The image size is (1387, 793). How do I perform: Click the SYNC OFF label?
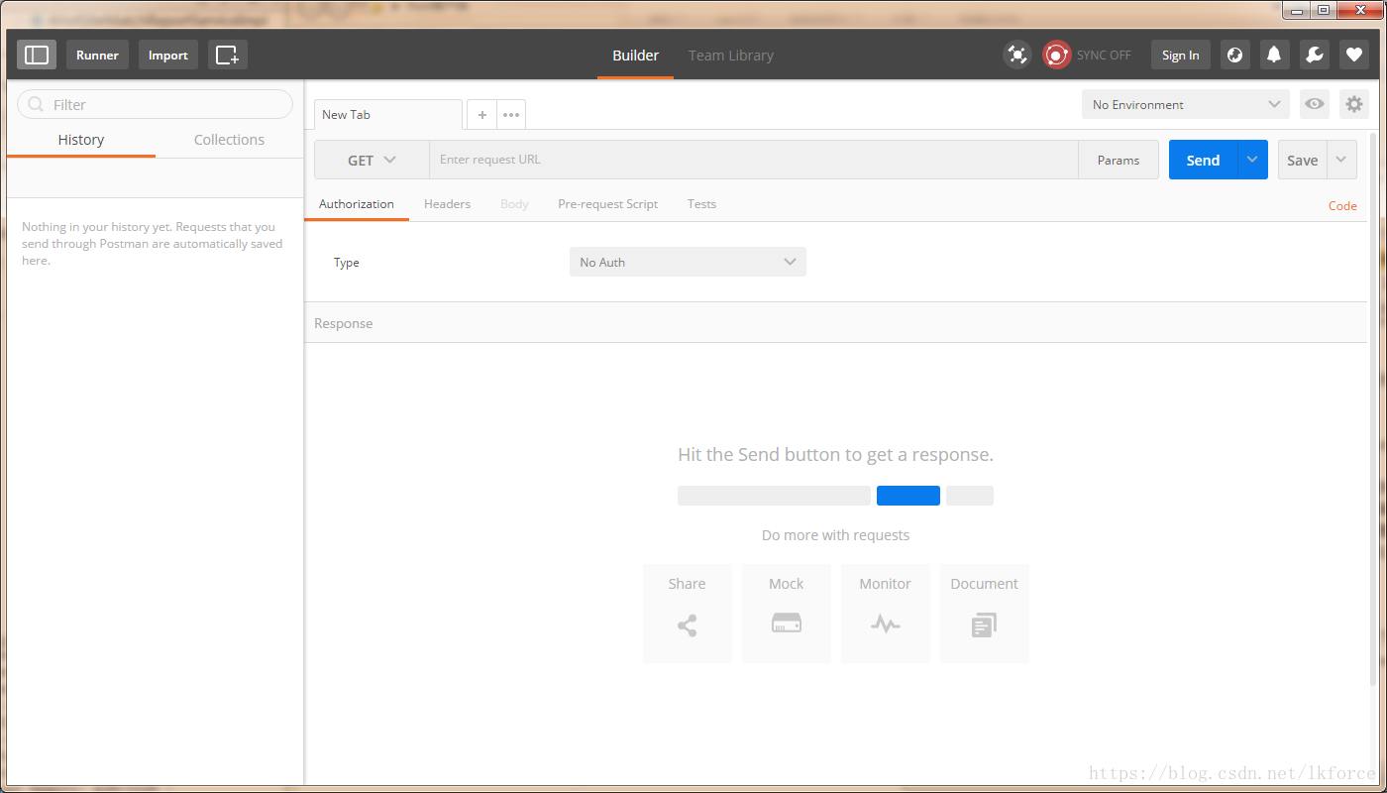coord(1104,56)
